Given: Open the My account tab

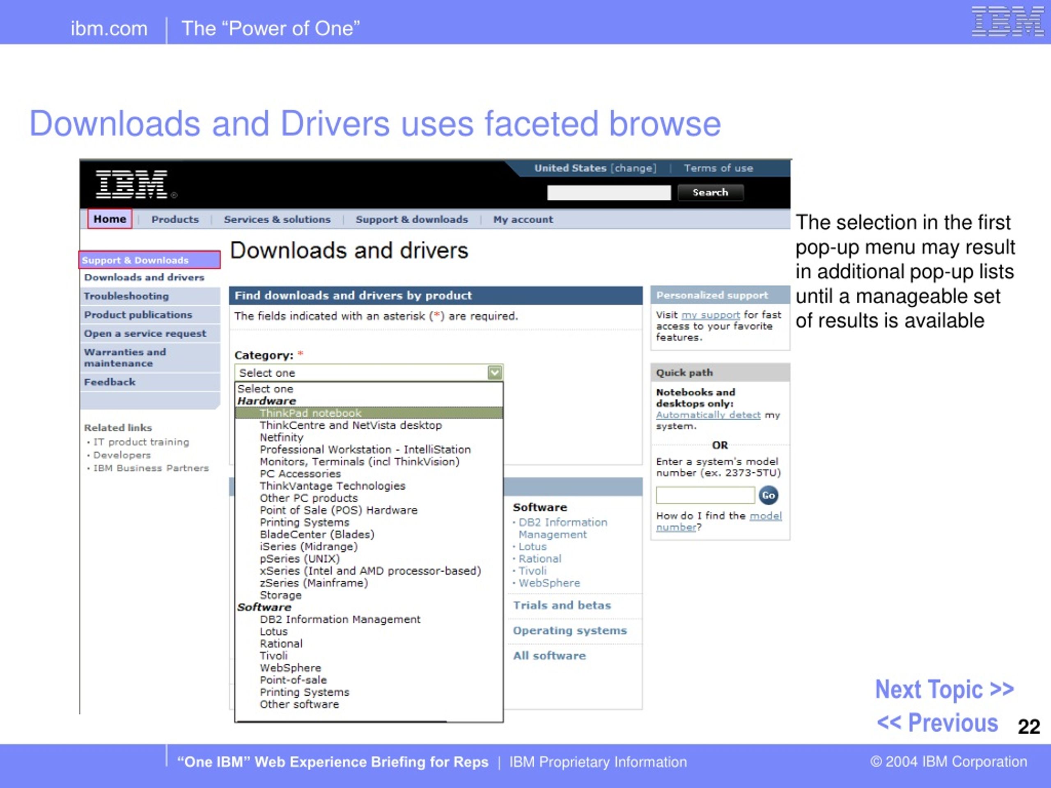Looking at the screenshot, I should pyautogui.click(x=523, y=220).
